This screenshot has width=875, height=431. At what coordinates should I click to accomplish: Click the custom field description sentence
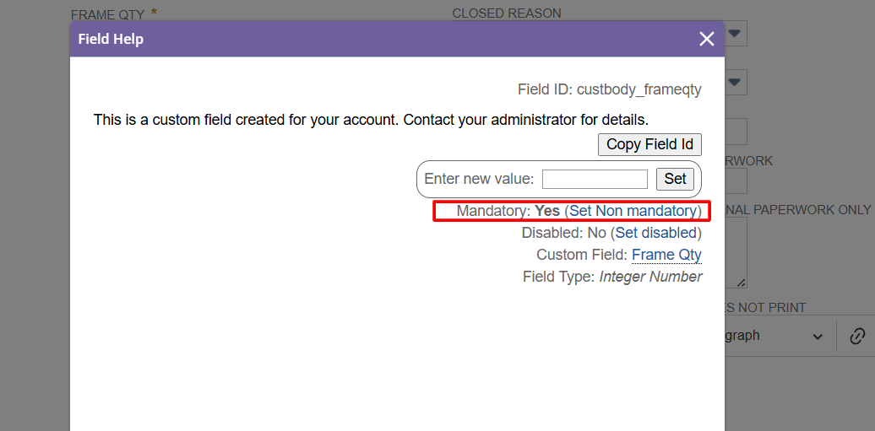pyautogui.click(x=371, y=120)
